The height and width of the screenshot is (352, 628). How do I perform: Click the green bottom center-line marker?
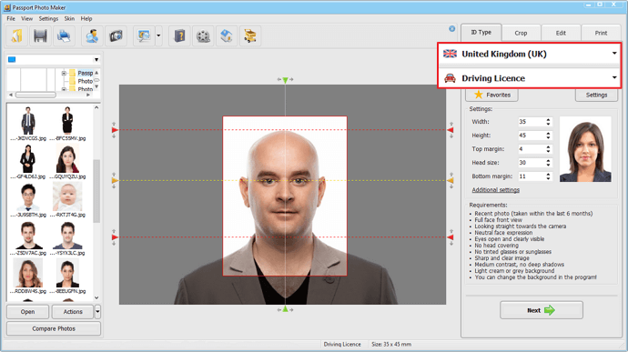[285, 309]
